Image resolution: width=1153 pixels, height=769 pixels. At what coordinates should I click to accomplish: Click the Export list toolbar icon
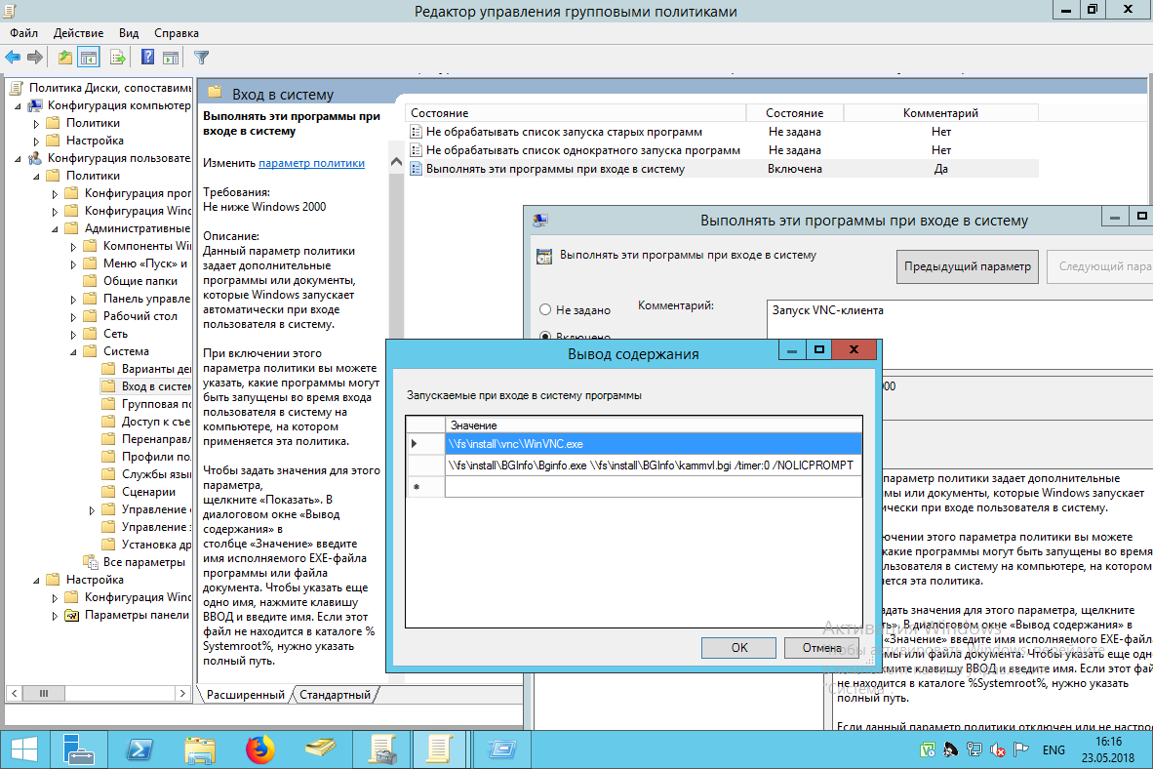coord(117,58)
